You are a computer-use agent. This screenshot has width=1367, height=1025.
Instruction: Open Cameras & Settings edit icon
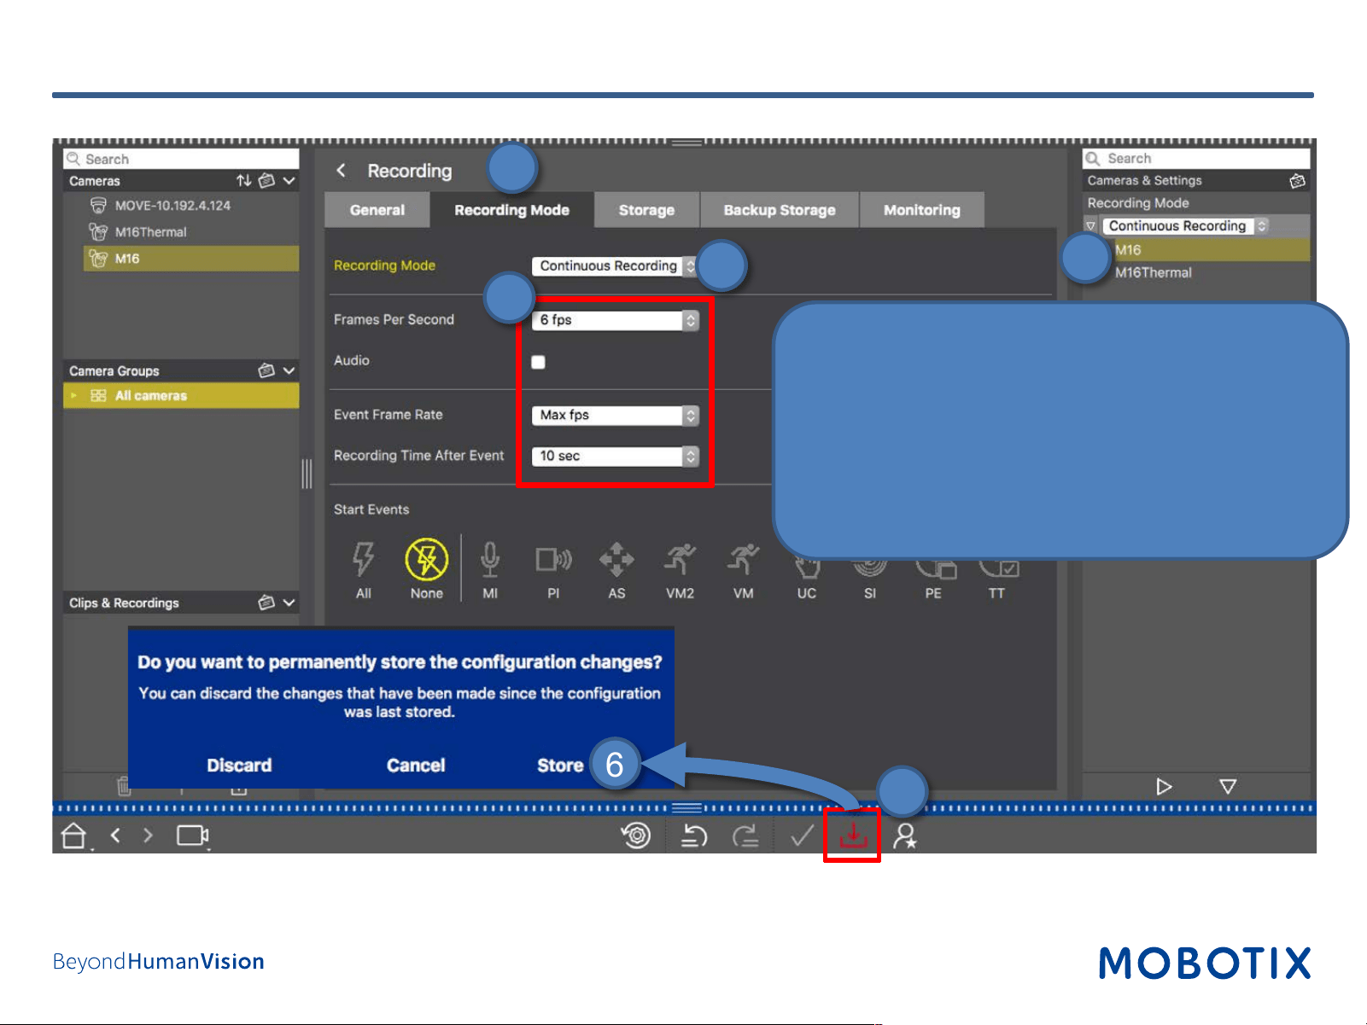[1297, 181]
